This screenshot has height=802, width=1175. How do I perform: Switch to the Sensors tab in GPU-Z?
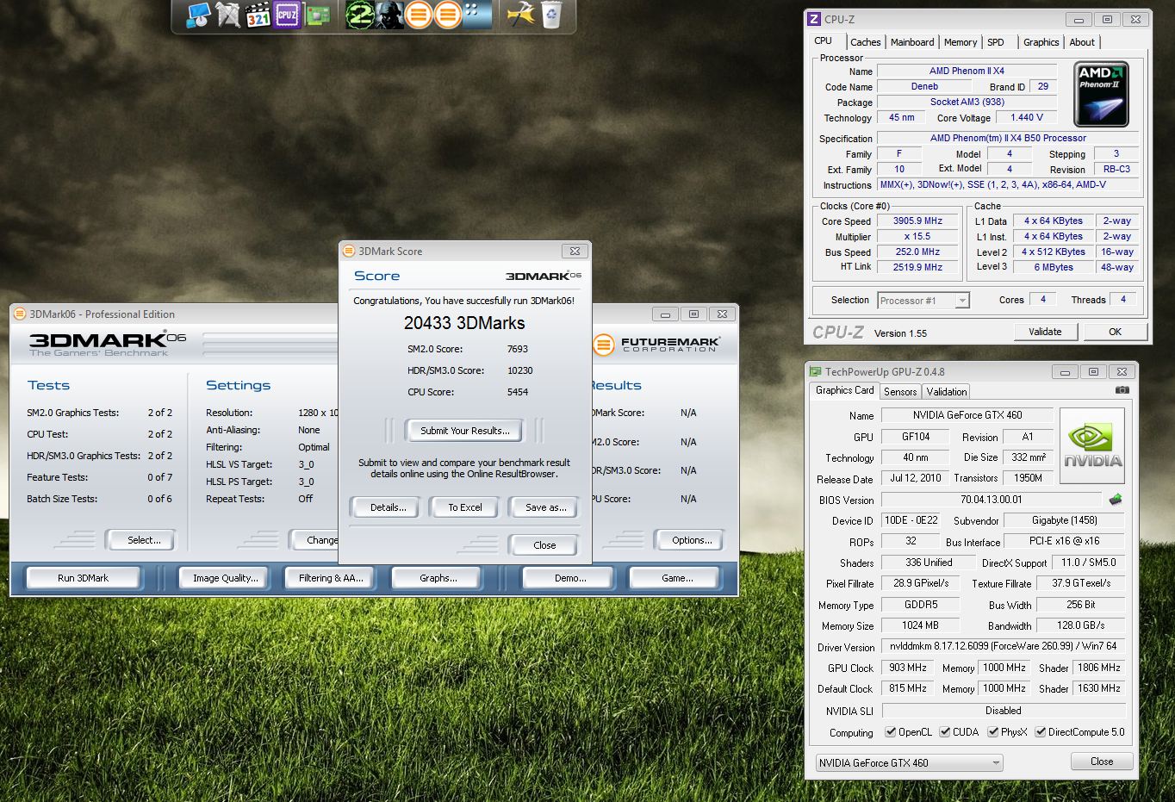900,392
